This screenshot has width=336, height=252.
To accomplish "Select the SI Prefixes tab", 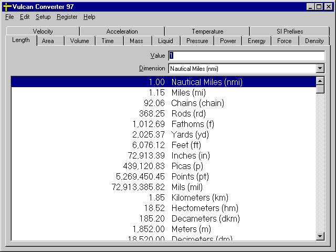I will [289, 31].
